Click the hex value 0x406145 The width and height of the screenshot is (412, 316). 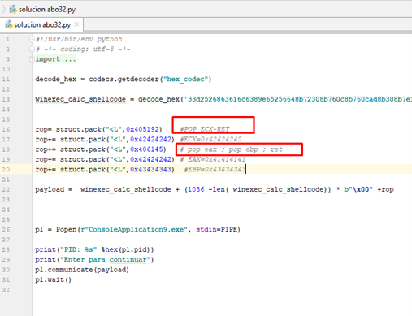(146, 149)
